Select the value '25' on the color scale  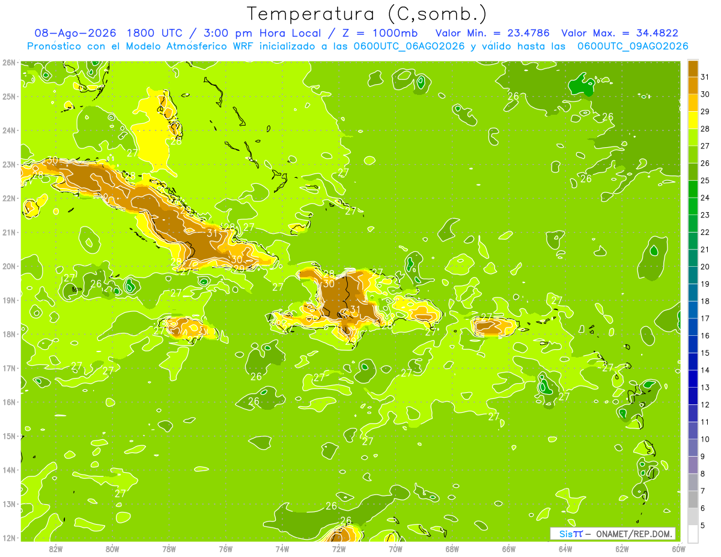pos(705,180)
